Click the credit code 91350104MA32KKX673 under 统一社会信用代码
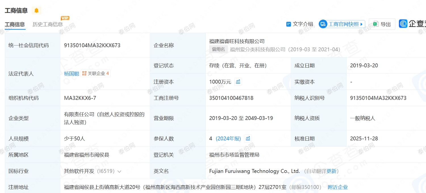The image size is (426, 193). (92, 45)
